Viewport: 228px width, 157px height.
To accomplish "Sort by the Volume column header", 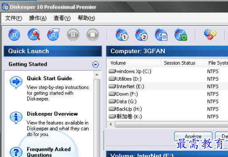I will [134, 63].
